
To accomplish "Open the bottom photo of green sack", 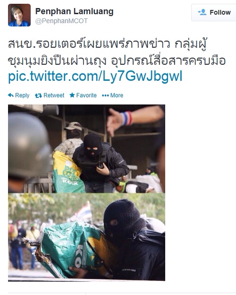I will [86, 237].
